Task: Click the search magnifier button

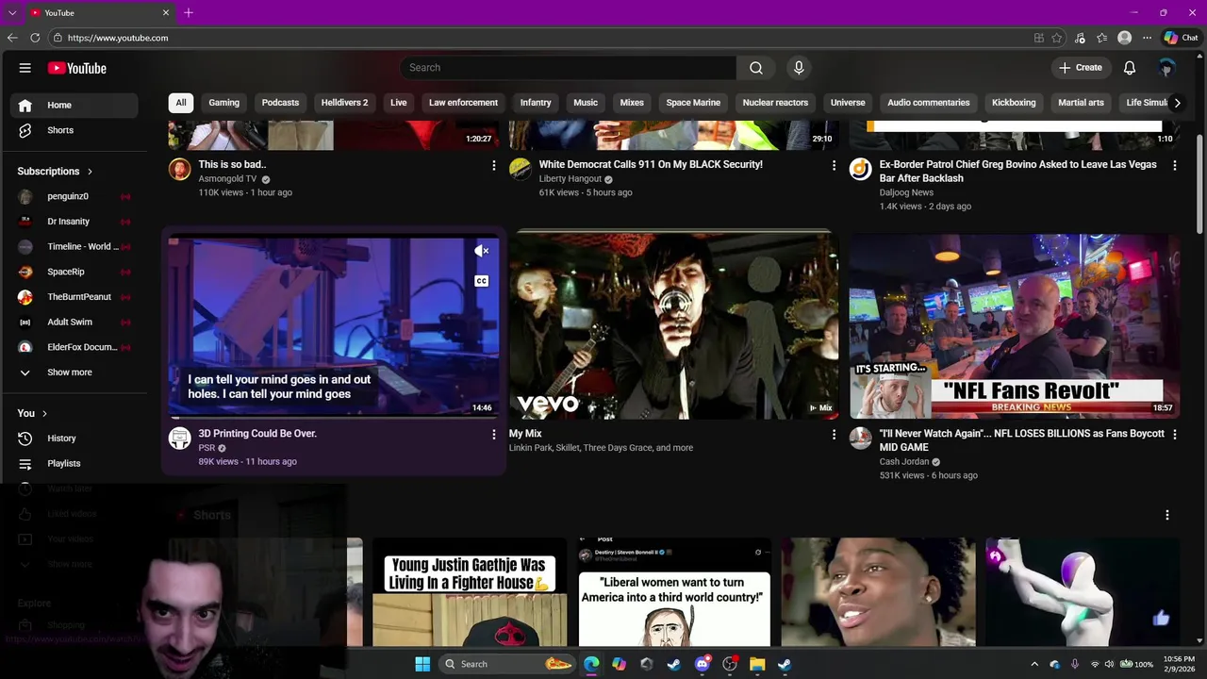Action: [756, 68]
